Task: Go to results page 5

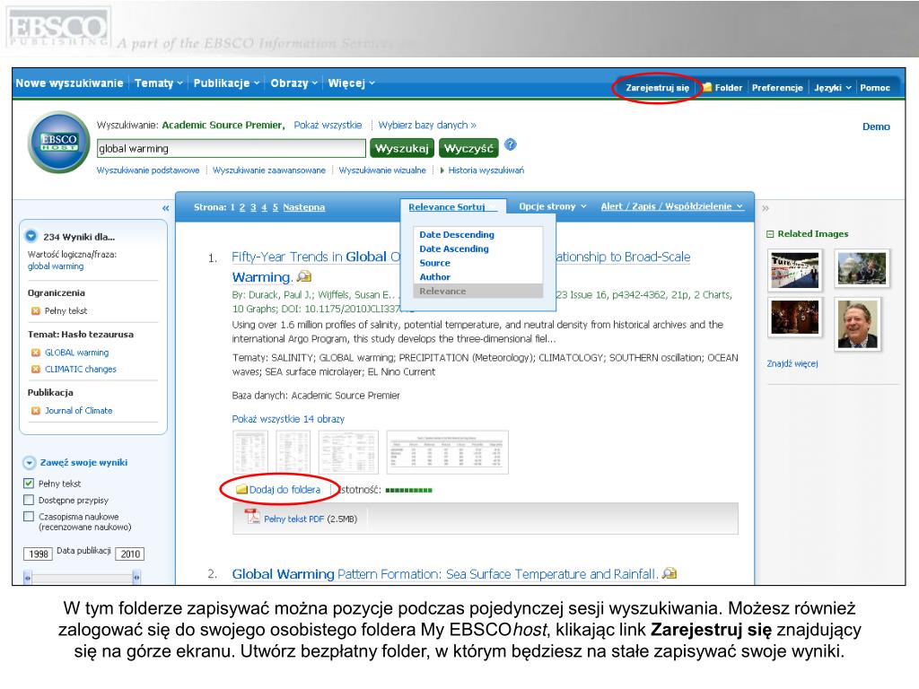Action: pyautogui.click(x=275, y=207)
